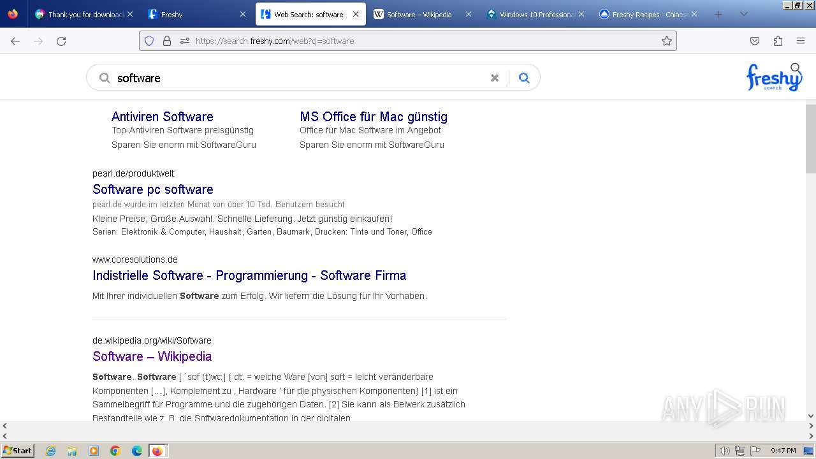The image size is (816, 459).
Task: Click the pearl.de/produktwelt URL text
Action: coord(133,173)
